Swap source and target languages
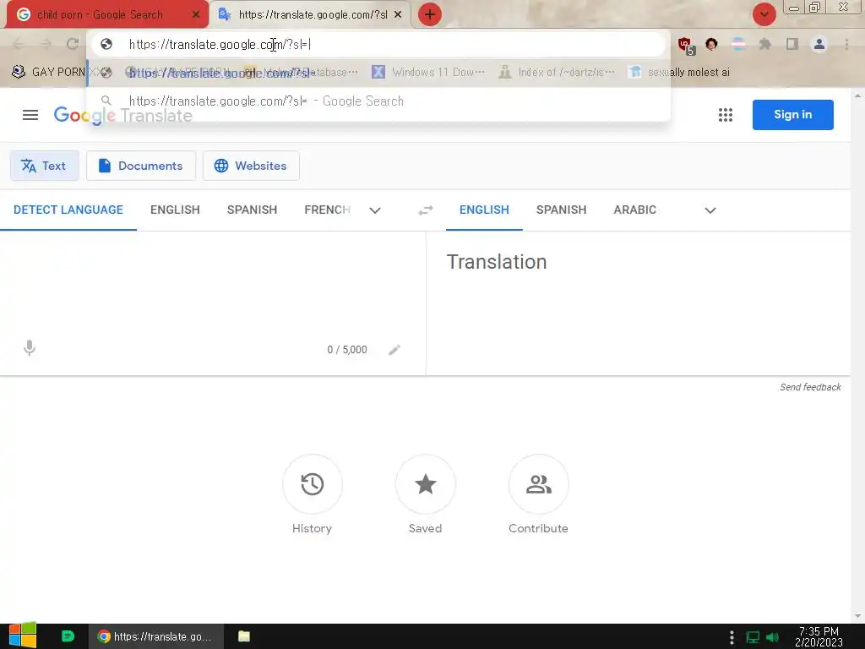The image size is (865, 649). (426, 210)
